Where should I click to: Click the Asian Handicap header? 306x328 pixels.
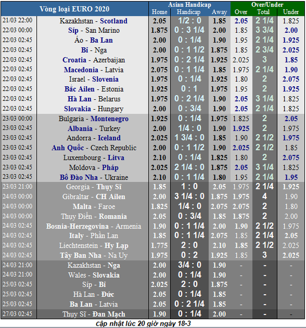click(x=190, y=4)
